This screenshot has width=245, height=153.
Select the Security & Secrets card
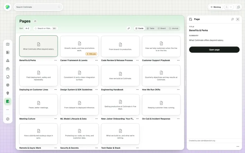pyautogui.click(x=79, y=134)
